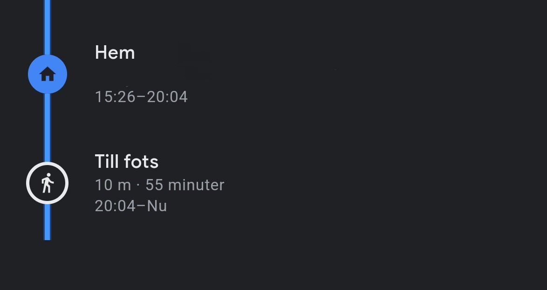Click the blue home icon on timeline
The height and width of the screenshot is (290, 547).
48,74
